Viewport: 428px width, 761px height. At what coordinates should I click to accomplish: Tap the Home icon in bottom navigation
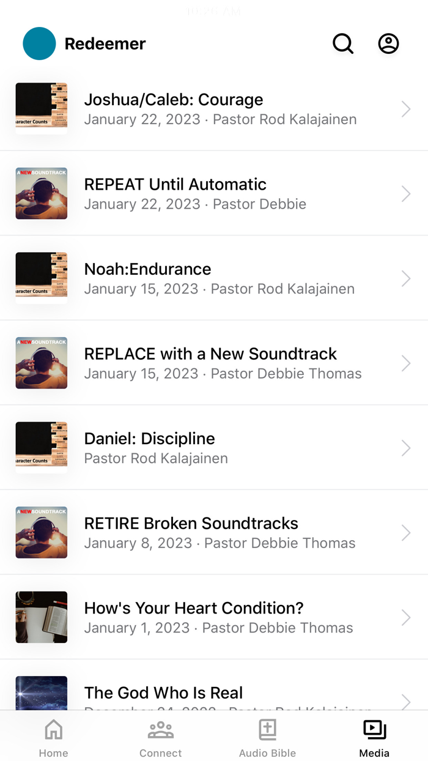coord(53,729)
